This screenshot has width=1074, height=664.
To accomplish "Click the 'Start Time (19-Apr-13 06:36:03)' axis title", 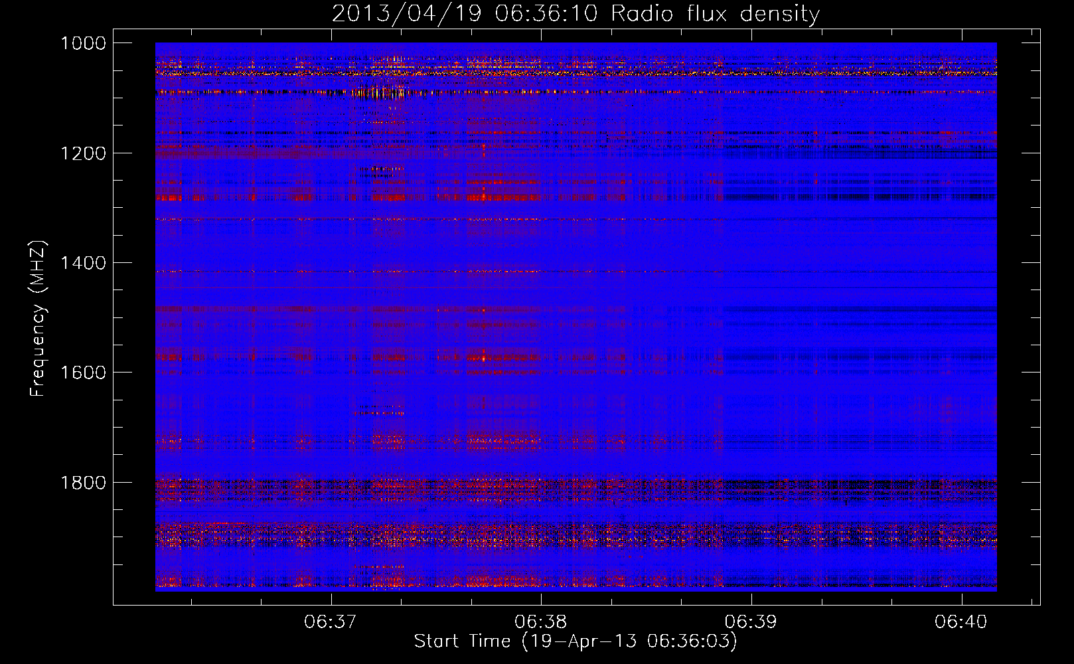I will click(x=575, y=641).
